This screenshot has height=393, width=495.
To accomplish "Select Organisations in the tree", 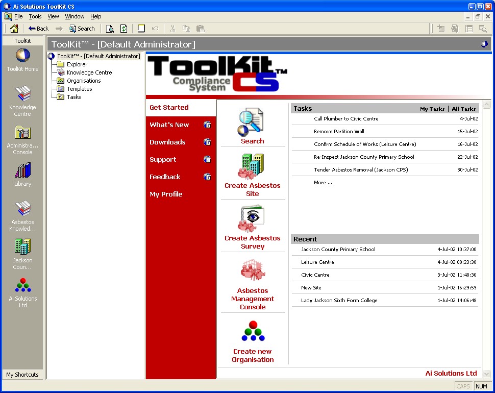I will (x=84, y=81).
